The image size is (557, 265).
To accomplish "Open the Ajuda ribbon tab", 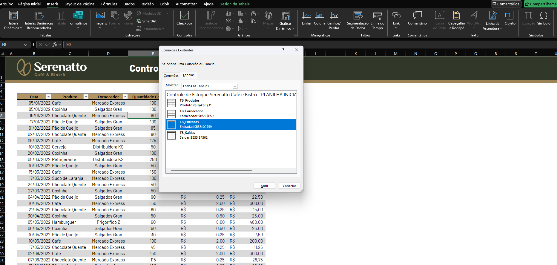I will pyautogui.click(x=208, y=4).
